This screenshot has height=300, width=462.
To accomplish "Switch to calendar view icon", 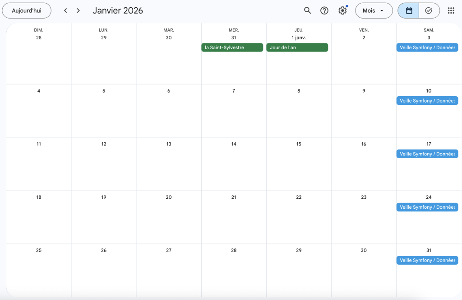I will [x=409, y=10].
